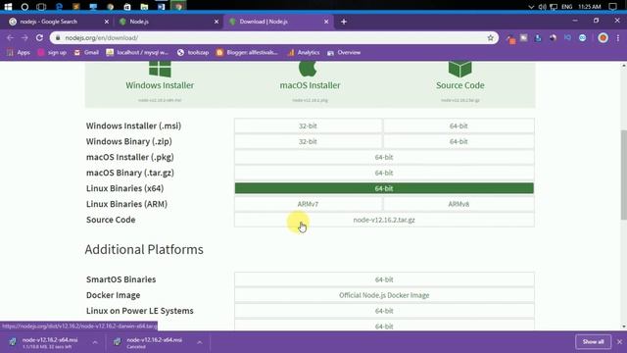The width and height of the screenshot is (627, 353).
Task: Go forward in browser history
Action: click(24, 37)
